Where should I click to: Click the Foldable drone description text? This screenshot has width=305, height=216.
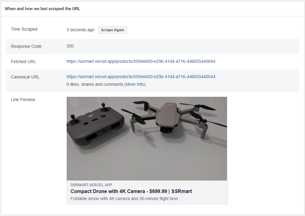coord(124,199)
